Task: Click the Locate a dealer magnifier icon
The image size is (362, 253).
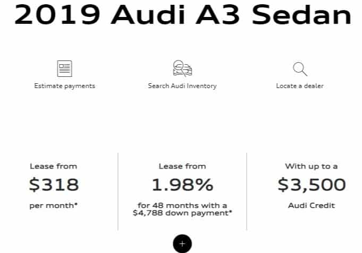Action: pyautogui.click(x=300, y=68)
